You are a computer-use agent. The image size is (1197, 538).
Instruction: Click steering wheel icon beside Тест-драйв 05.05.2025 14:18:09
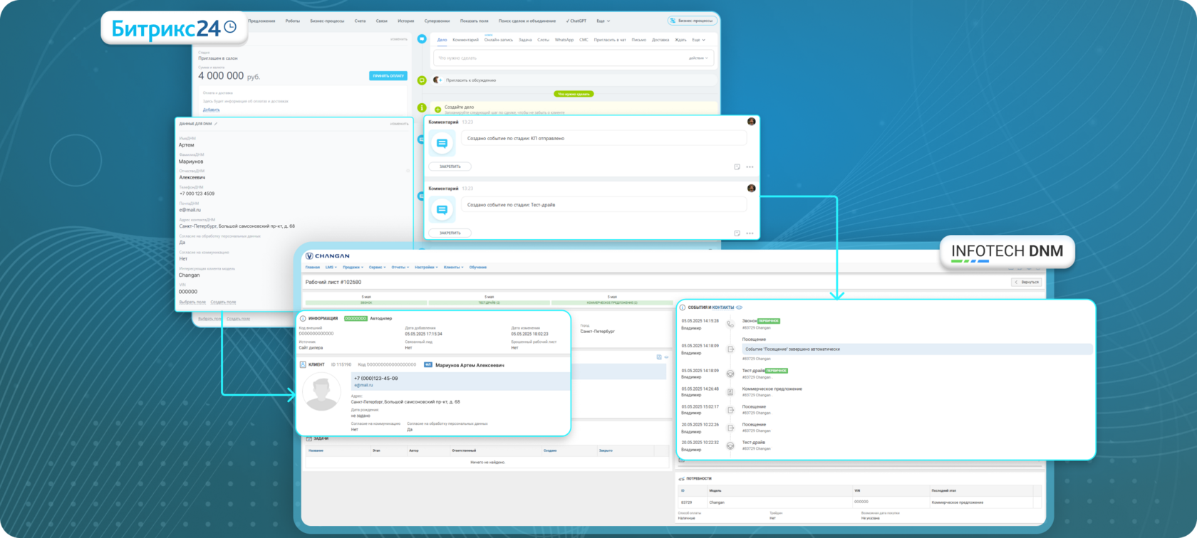click(x=730, y=374)
